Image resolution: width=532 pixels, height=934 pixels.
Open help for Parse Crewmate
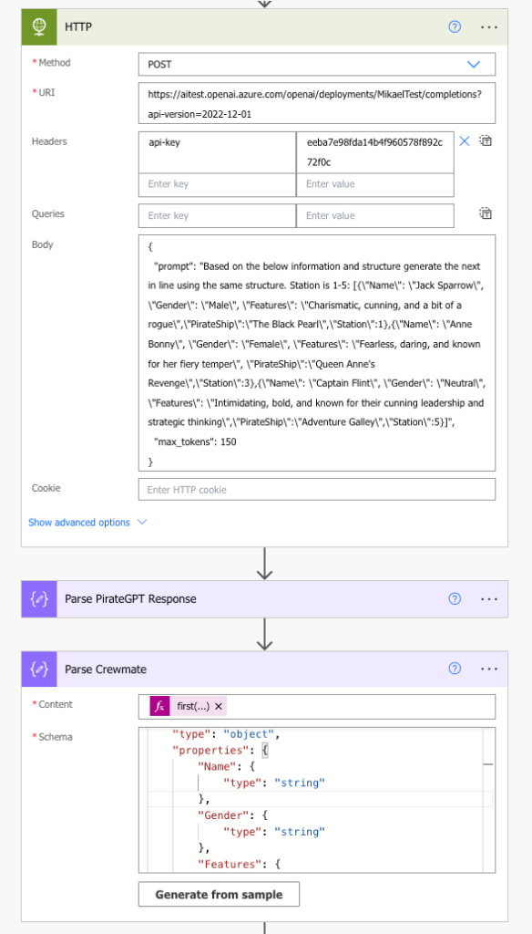click(x=455, y=669)
